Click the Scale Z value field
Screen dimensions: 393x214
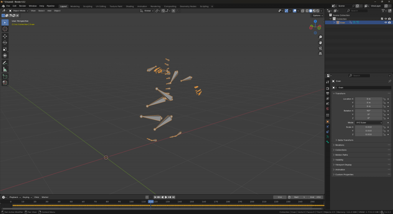[x=368, y=134]
